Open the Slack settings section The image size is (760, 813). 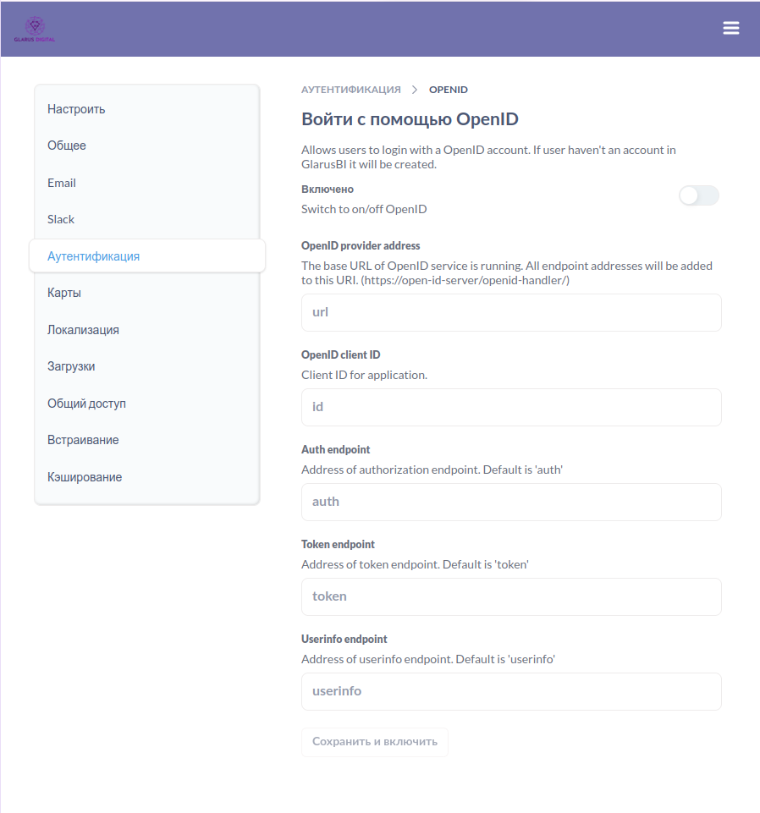[x=60, y=218]
